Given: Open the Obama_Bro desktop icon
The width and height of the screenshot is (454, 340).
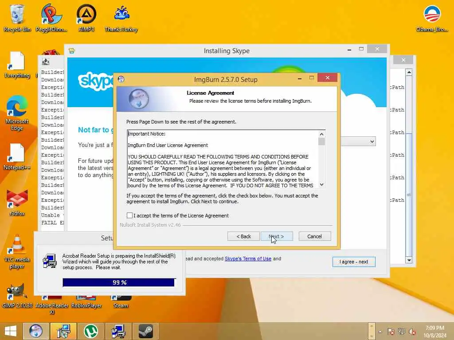Looking at the screenshot, I should (432, 18).
